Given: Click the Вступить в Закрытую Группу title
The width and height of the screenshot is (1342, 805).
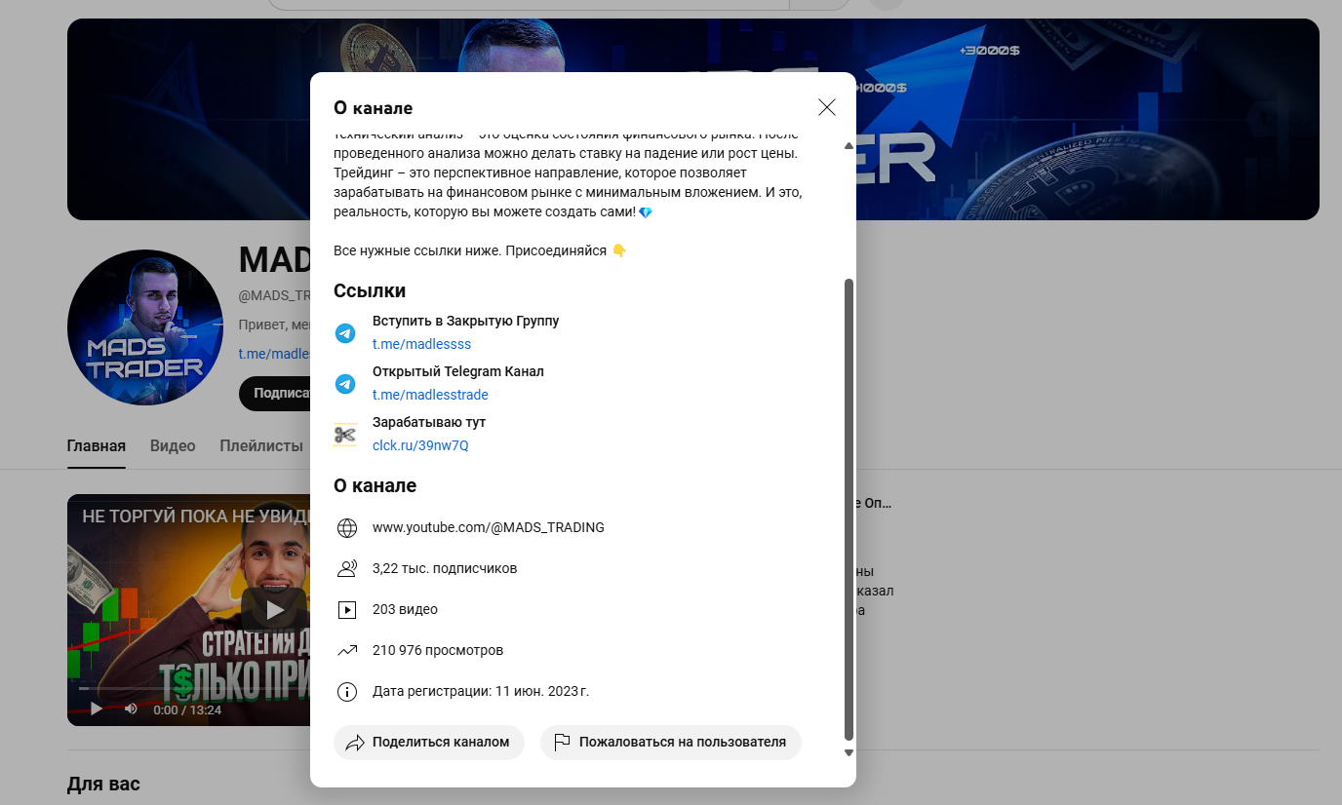Looking at the screenshot, I should [466, 321].
